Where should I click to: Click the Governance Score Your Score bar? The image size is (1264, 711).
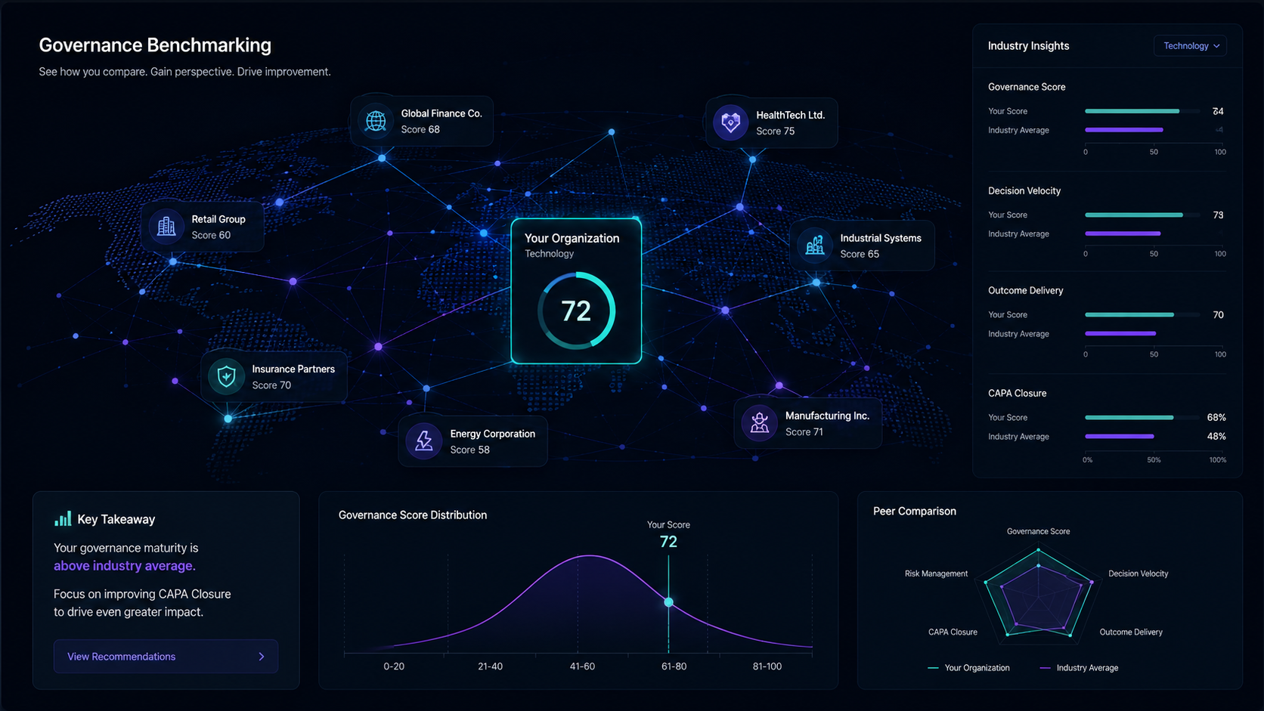pyautogui.click(x=1132, y=111)
